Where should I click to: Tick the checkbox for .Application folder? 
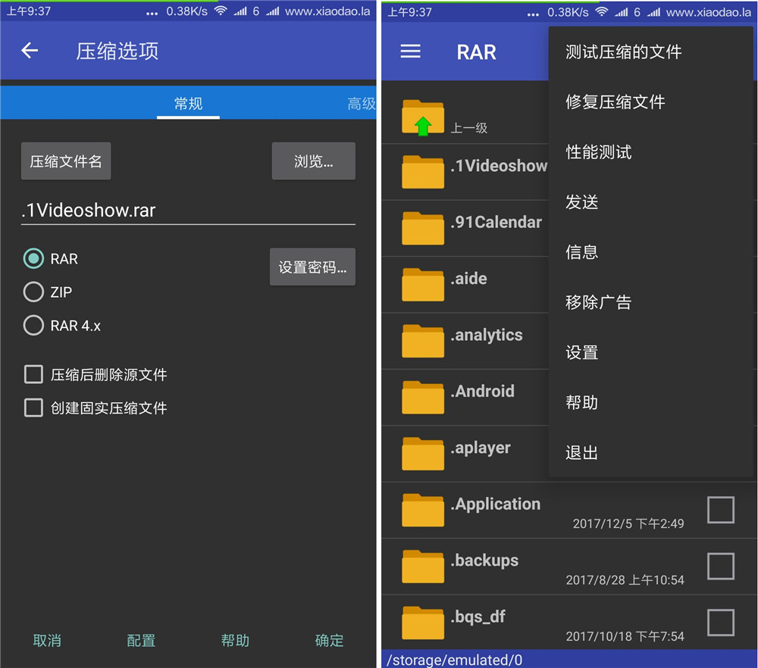pyautogui.click(x=721, y=510)
